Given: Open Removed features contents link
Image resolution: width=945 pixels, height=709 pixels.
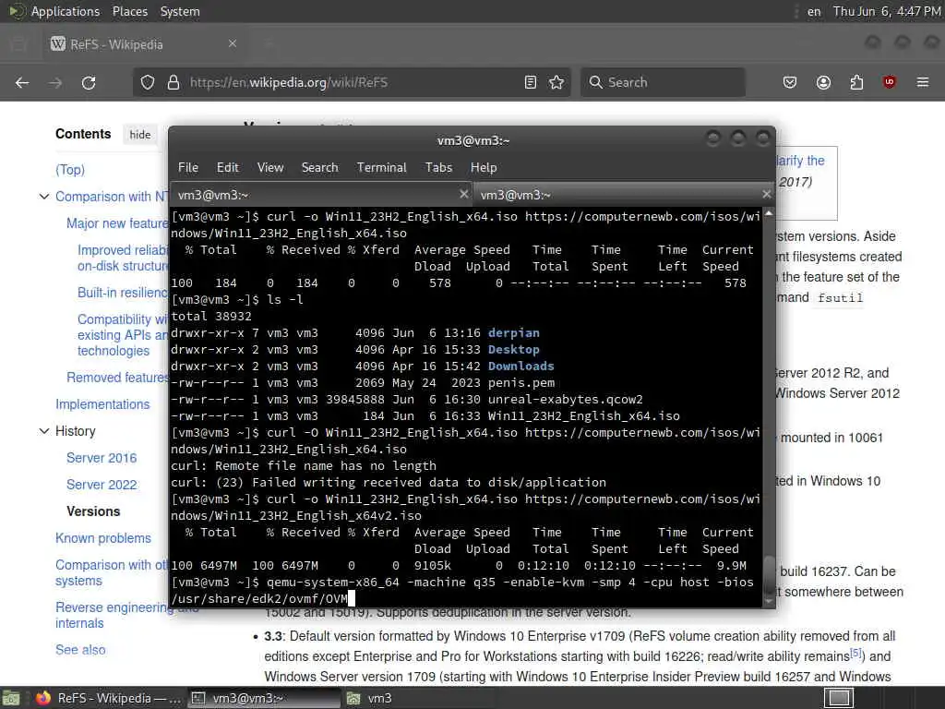Looking at the screenshot, I should click(x=117, y=378).
